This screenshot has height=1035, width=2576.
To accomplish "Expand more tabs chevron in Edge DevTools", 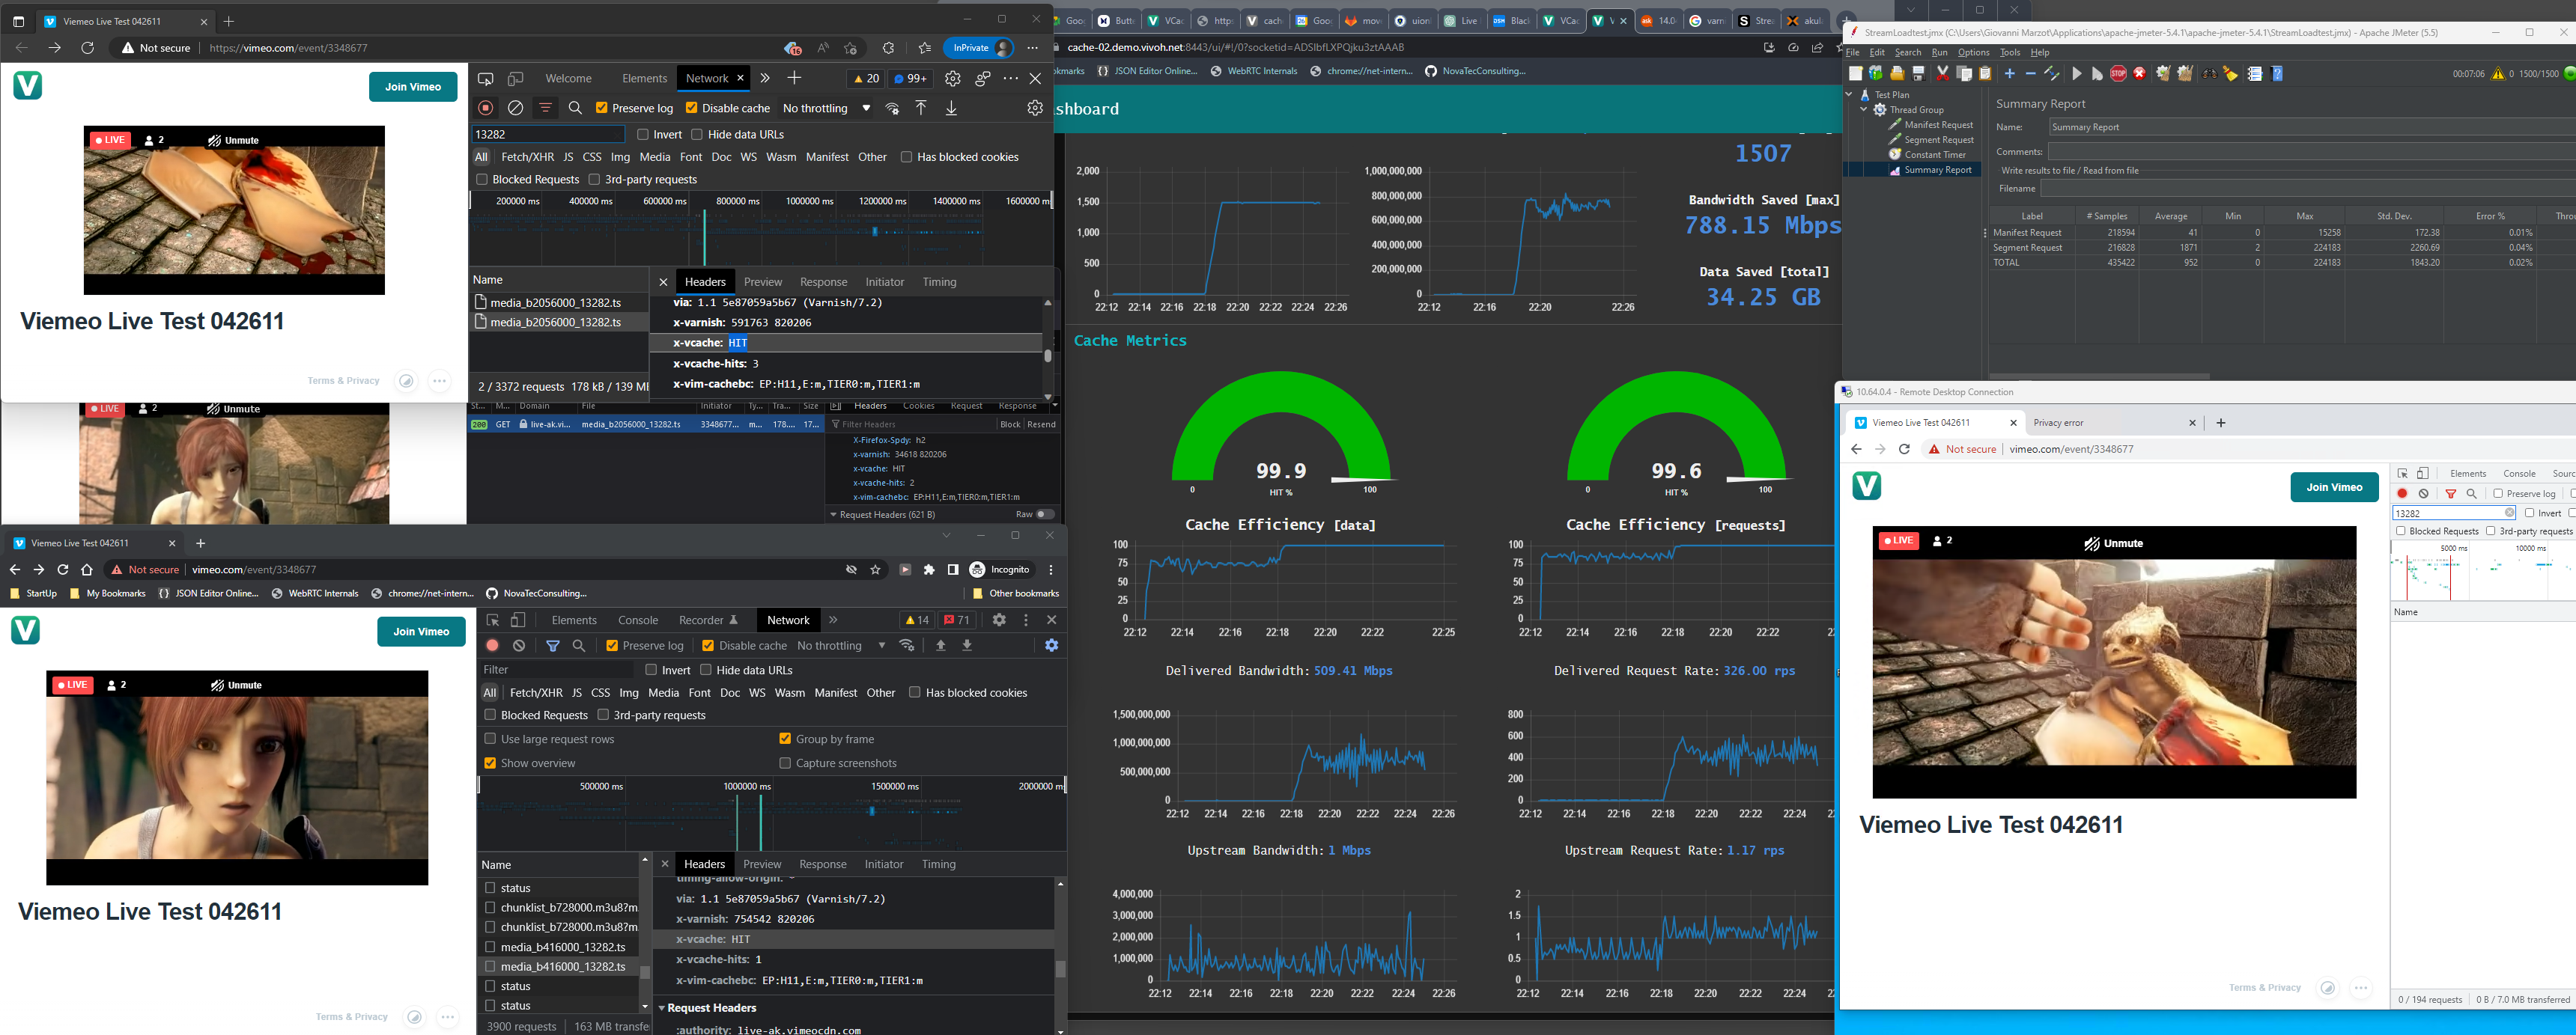I will pyautogui.click(x=765, y=78).
